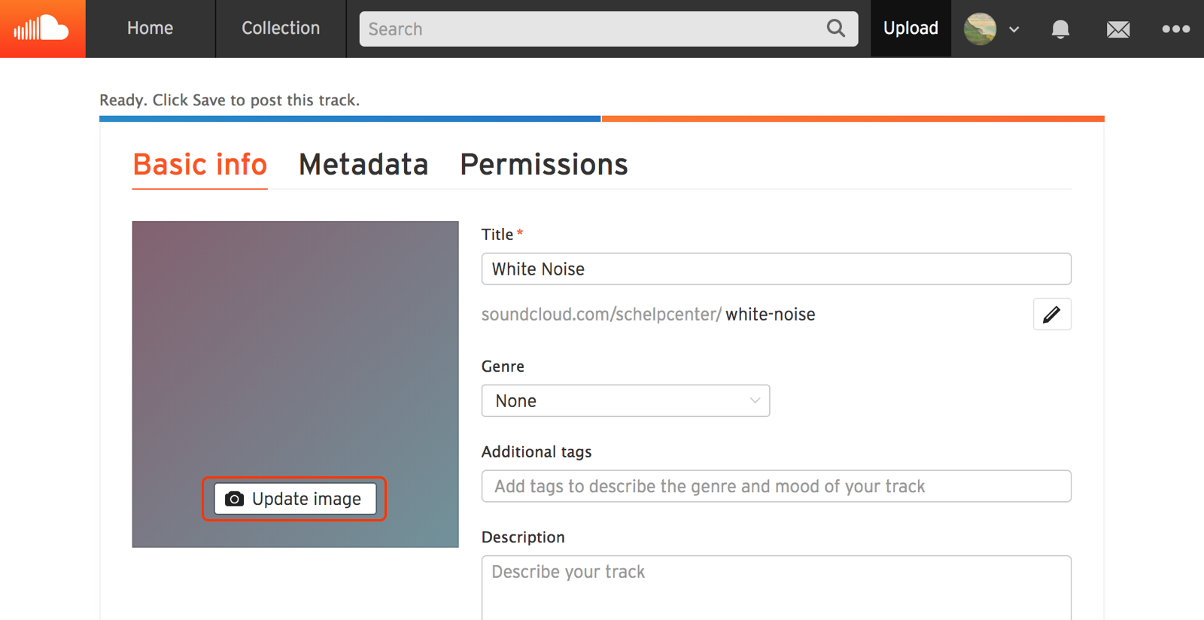Image resolution: width=1204 pixels, height=620 pixels.
Task: Select the Basic info tab
Action: click(x=199, y=164)
